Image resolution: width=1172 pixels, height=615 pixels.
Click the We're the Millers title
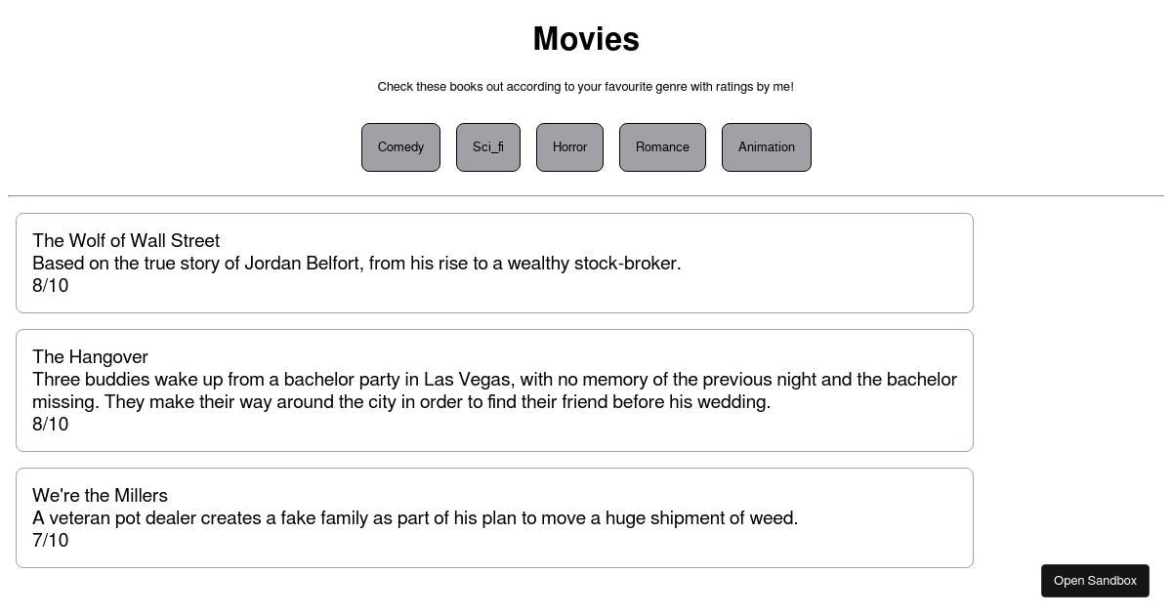100,495
